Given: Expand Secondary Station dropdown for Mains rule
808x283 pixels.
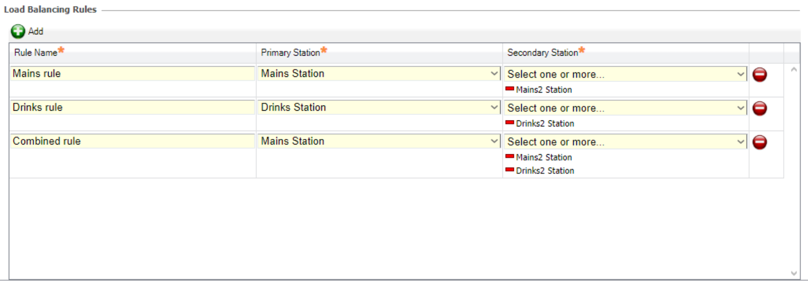Looking at the screenshot, I should pyautogui.click(x=740, y=74).
